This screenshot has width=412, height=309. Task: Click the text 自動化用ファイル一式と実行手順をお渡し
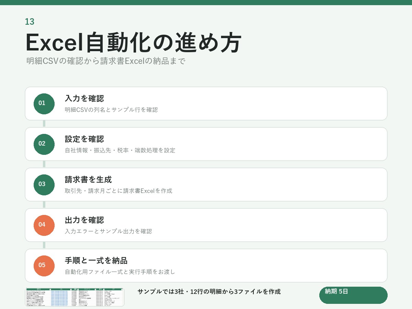pos(120,272)
